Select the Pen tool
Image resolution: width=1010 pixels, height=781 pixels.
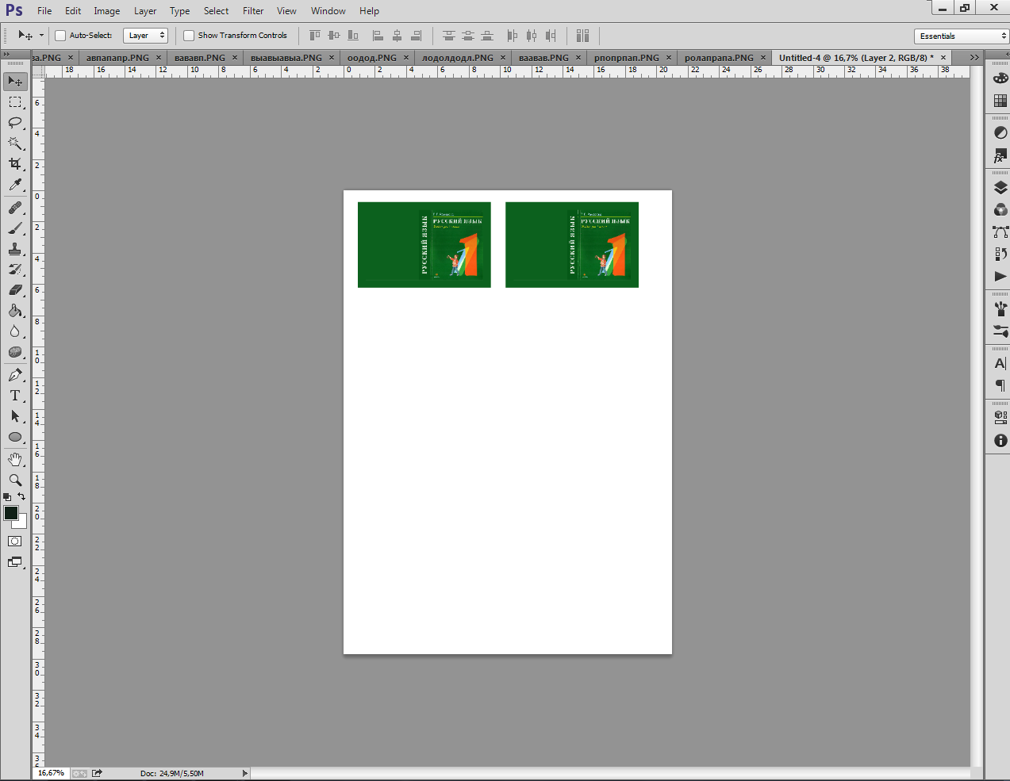point(15,375)
